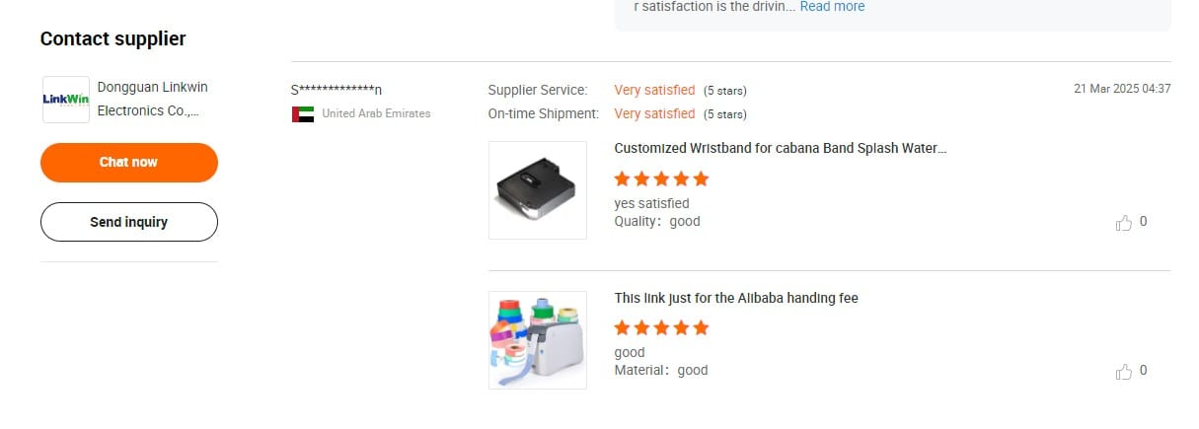
Task: Expand the reply with Read more
Action: (x=832, y=7)
